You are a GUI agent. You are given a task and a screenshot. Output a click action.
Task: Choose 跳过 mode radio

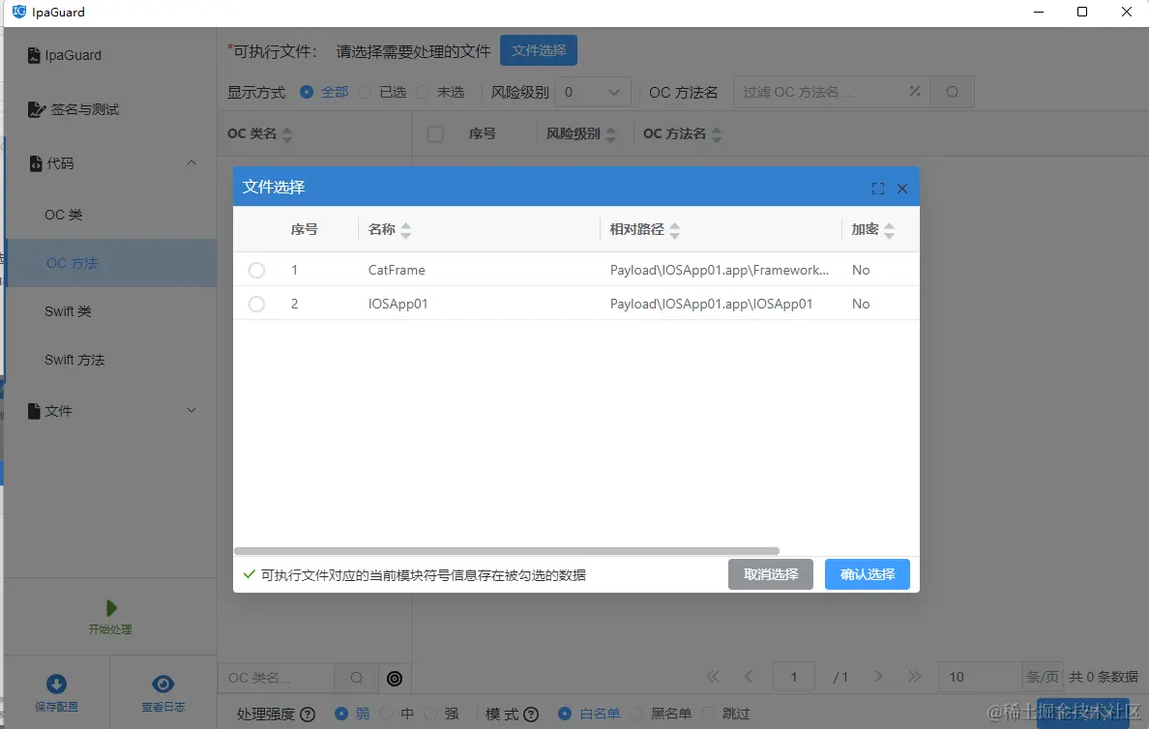click(x=708, y=714)
